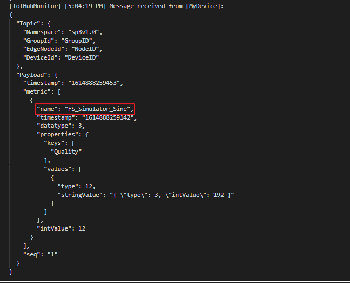Click the "datatype": 3 line
This screenshot has height=283, width=350.
[x=61, y=126]
